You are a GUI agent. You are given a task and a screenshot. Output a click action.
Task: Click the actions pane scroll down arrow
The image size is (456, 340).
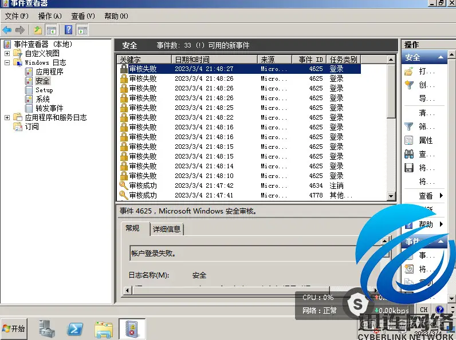[451, 298]
